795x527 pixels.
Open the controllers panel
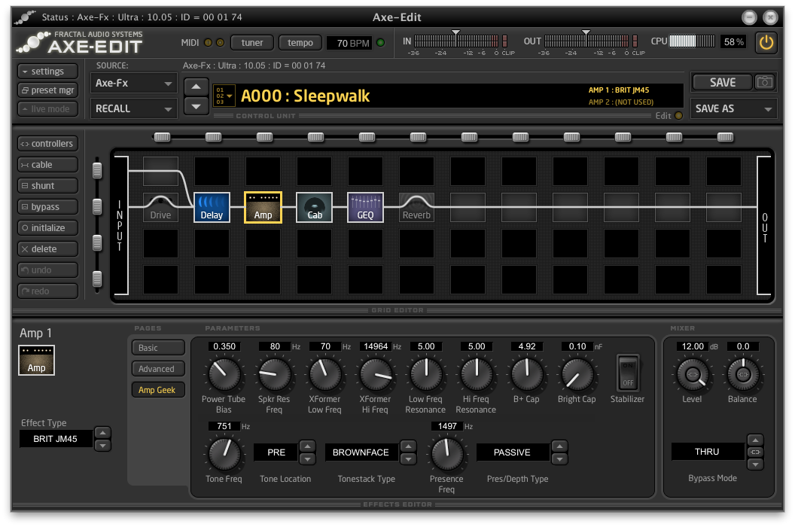click(47, 144)
